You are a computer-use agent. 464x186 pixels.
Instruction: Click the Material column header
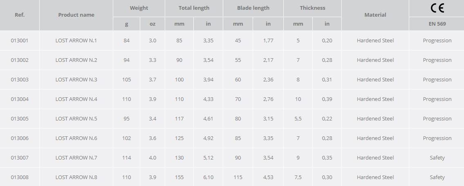(x=375, y=15)
